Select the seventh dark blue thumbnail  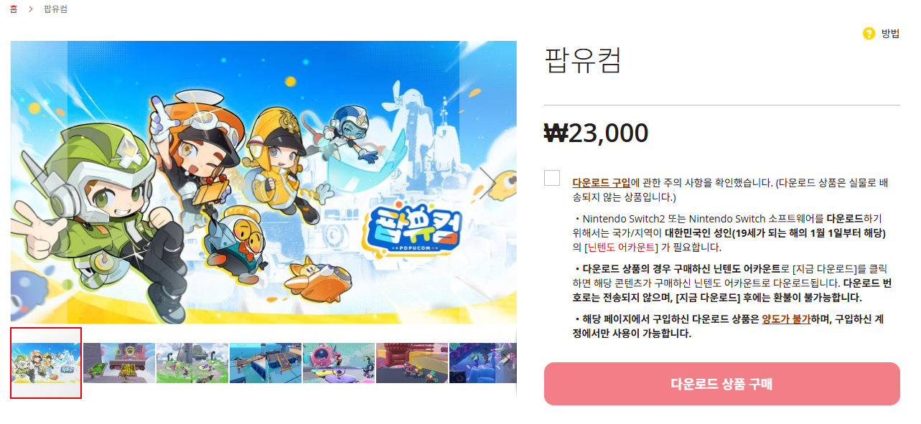coord(482,363)
